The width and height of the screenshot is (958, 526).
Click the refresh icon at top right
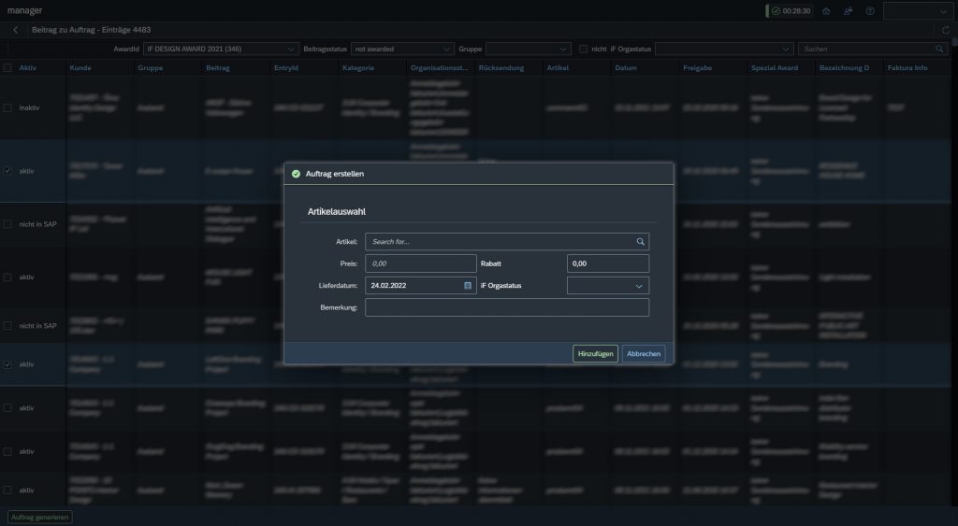point(946,30)
